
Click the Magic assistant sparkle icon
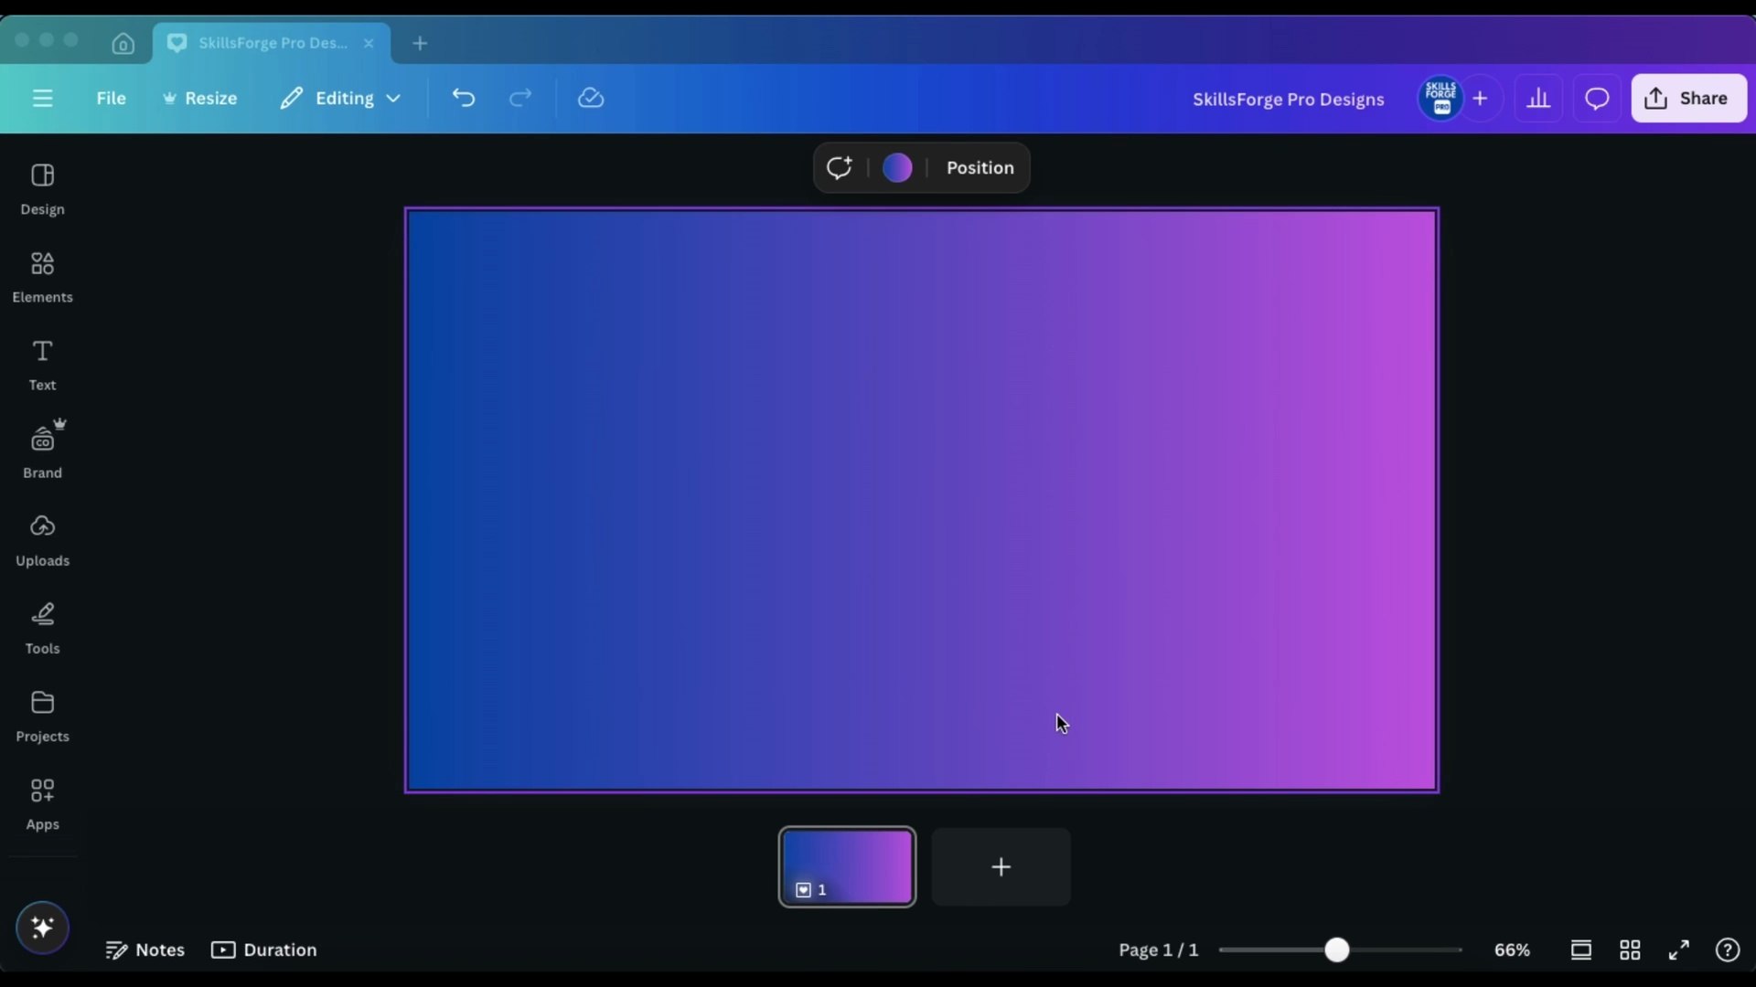(42, 927)
